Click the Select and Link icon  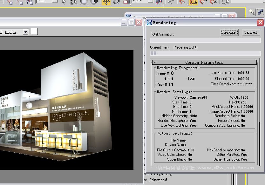point(9,2)
